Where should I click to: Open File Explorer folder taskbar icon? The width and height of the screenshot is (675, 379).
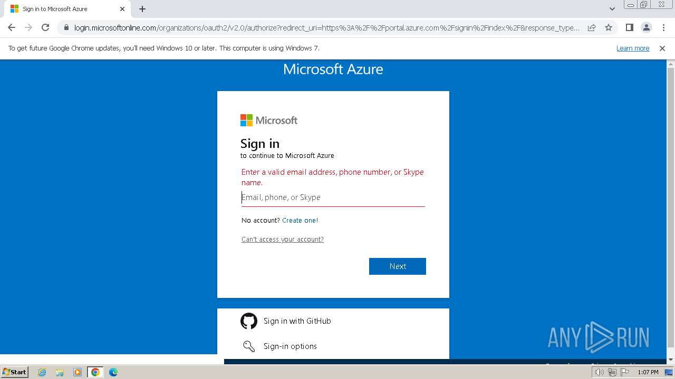click(x=60, y=372)
